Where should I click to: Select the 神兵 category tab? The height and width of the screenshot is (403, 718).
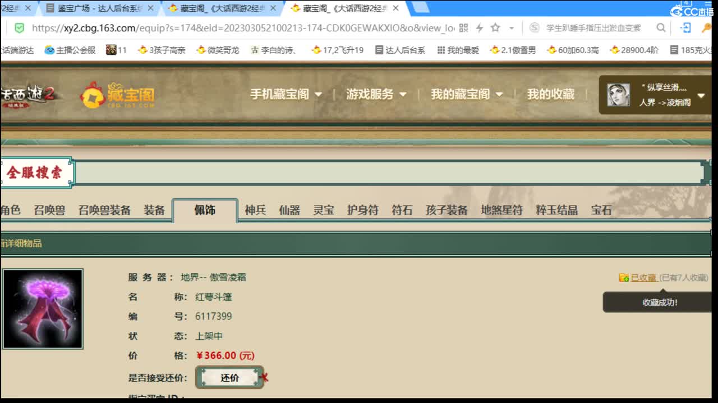(255, 210)
